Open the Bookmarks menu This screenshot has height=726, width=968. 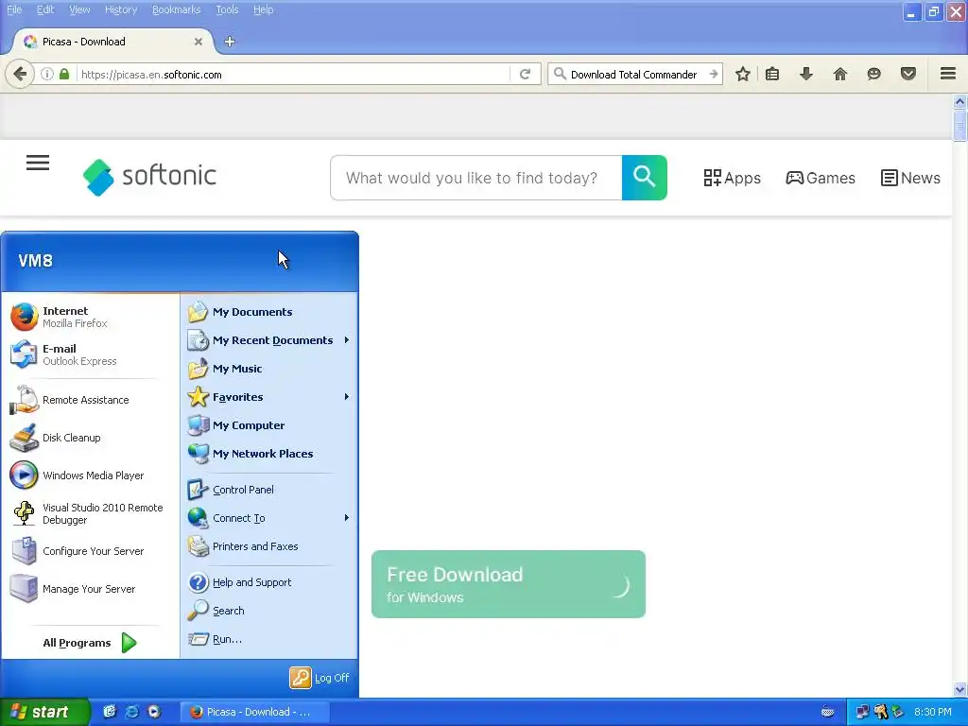177,9
